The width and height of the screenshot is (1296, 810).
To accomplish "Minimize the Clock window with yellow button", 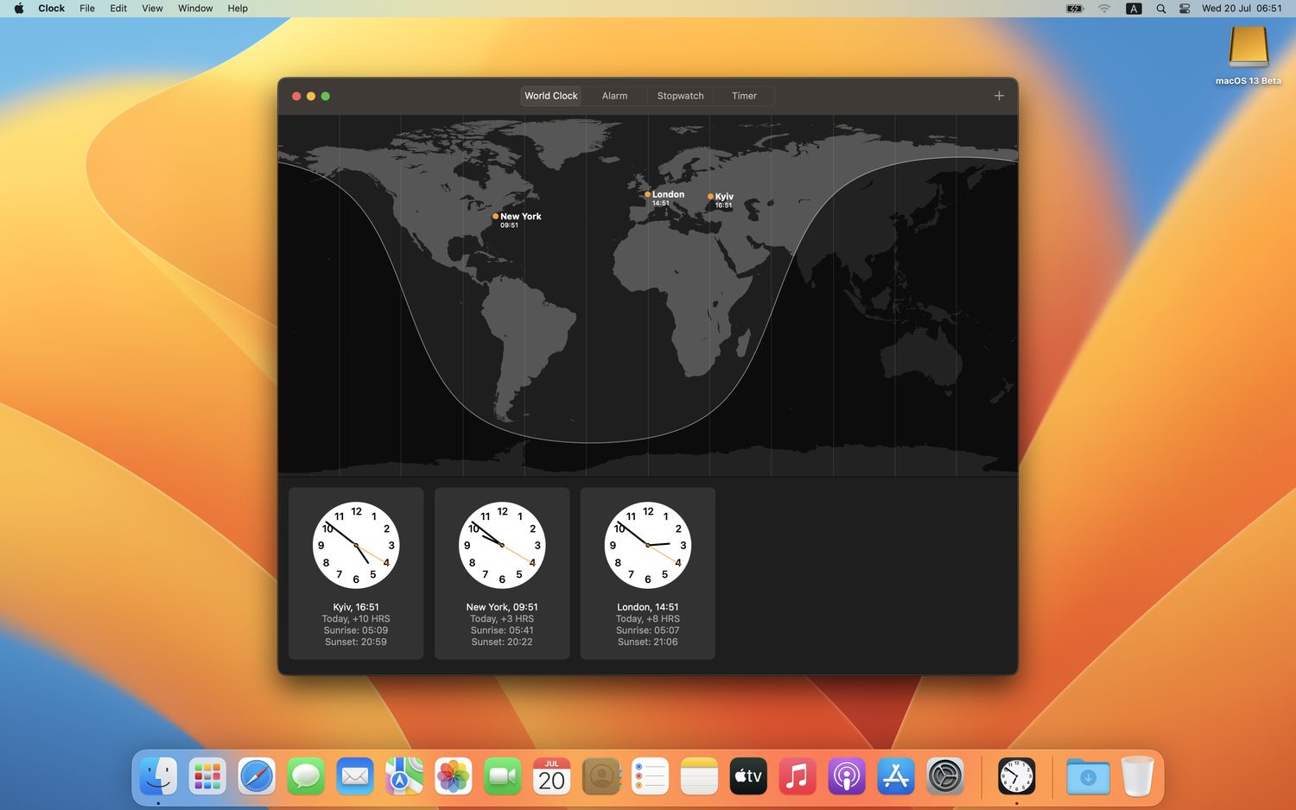I will 311,96.
